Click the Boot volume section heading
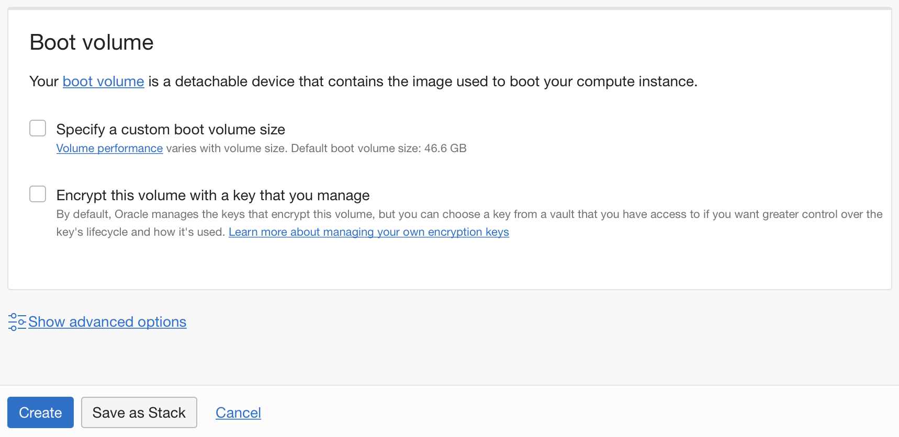 click(92, 42)
